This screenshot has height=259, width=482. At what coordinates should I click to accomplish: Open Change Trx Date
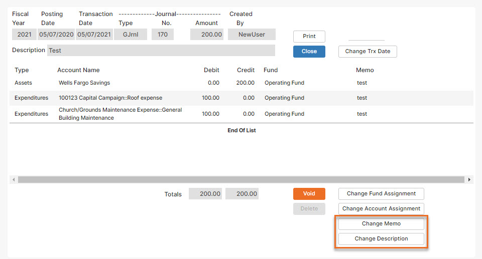point(368,51)
